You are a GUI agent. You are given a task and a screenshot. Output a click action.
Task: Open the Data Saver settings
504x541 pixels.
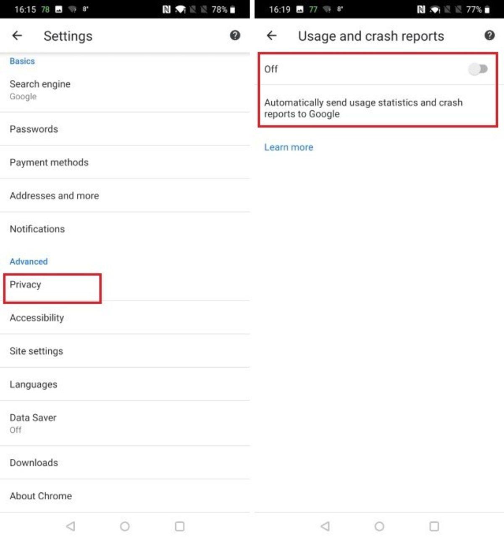(33, 423)
